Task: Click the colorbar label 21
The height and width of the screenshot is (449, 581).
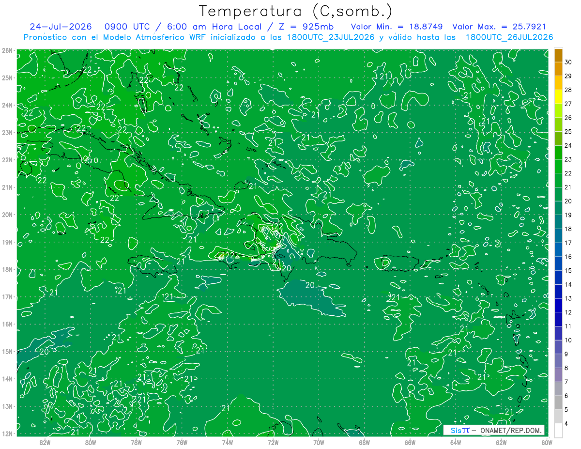Action: pos(568,187)
